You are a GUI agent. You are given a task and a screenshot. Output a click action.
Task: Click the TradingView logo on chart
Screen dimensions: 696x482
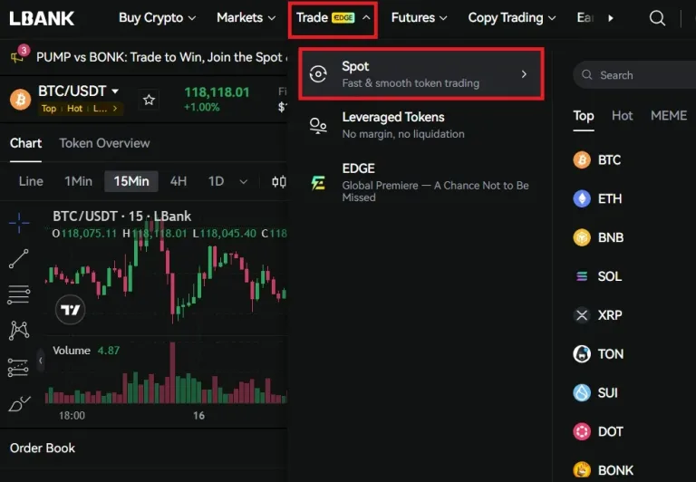point(70,309)
